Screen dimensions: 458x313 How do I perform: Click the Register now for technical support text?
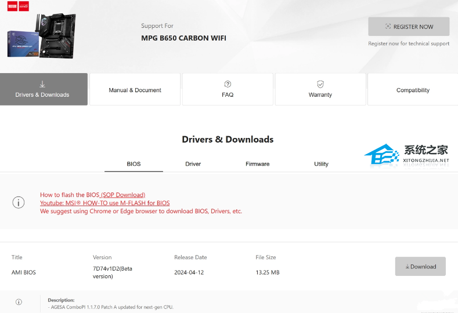pyautogui.click(x=409, y=43)
